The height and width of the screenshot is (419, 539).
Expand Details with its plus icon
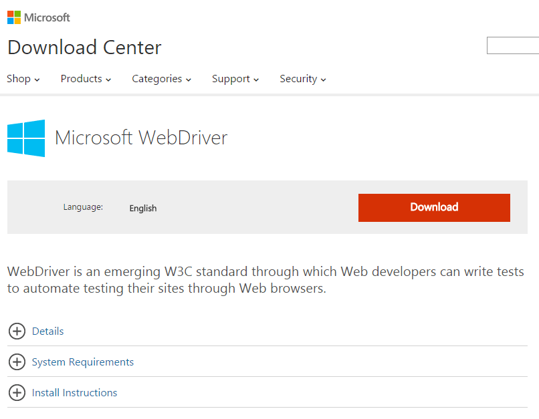click(17, 331)
